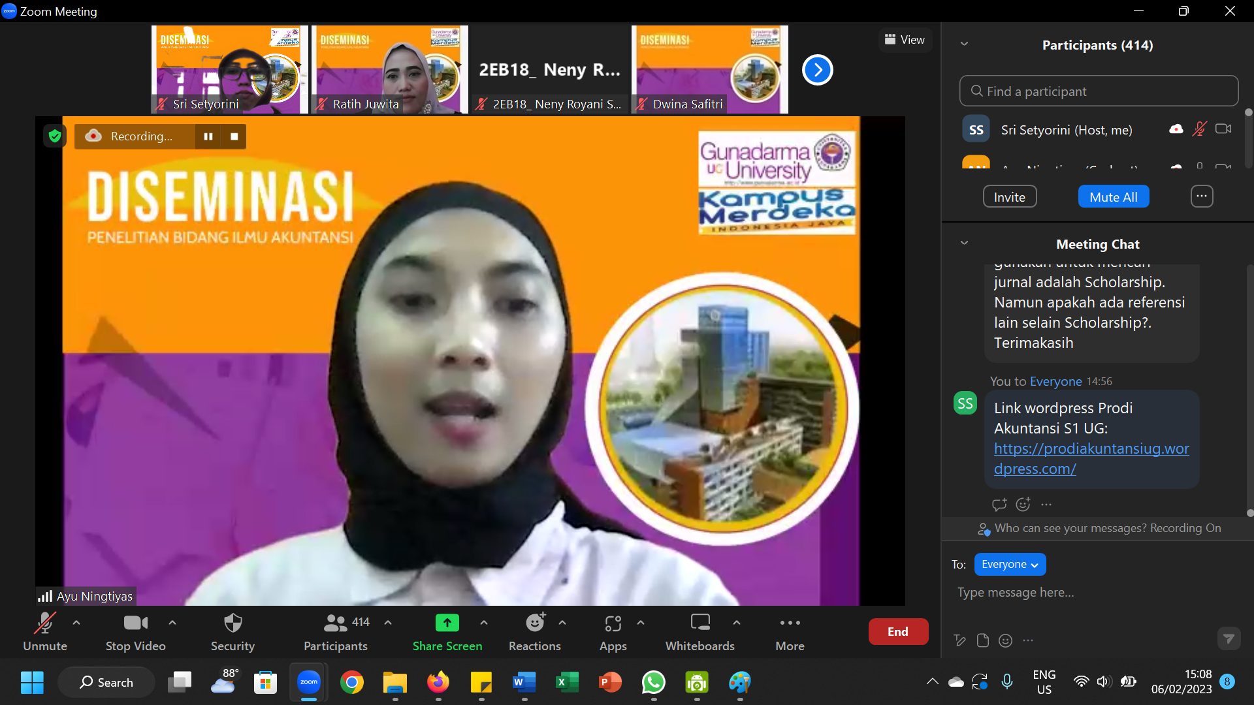Attach a file in chat
Screen dimensions: 1254x705
click(x=982, y=640)
